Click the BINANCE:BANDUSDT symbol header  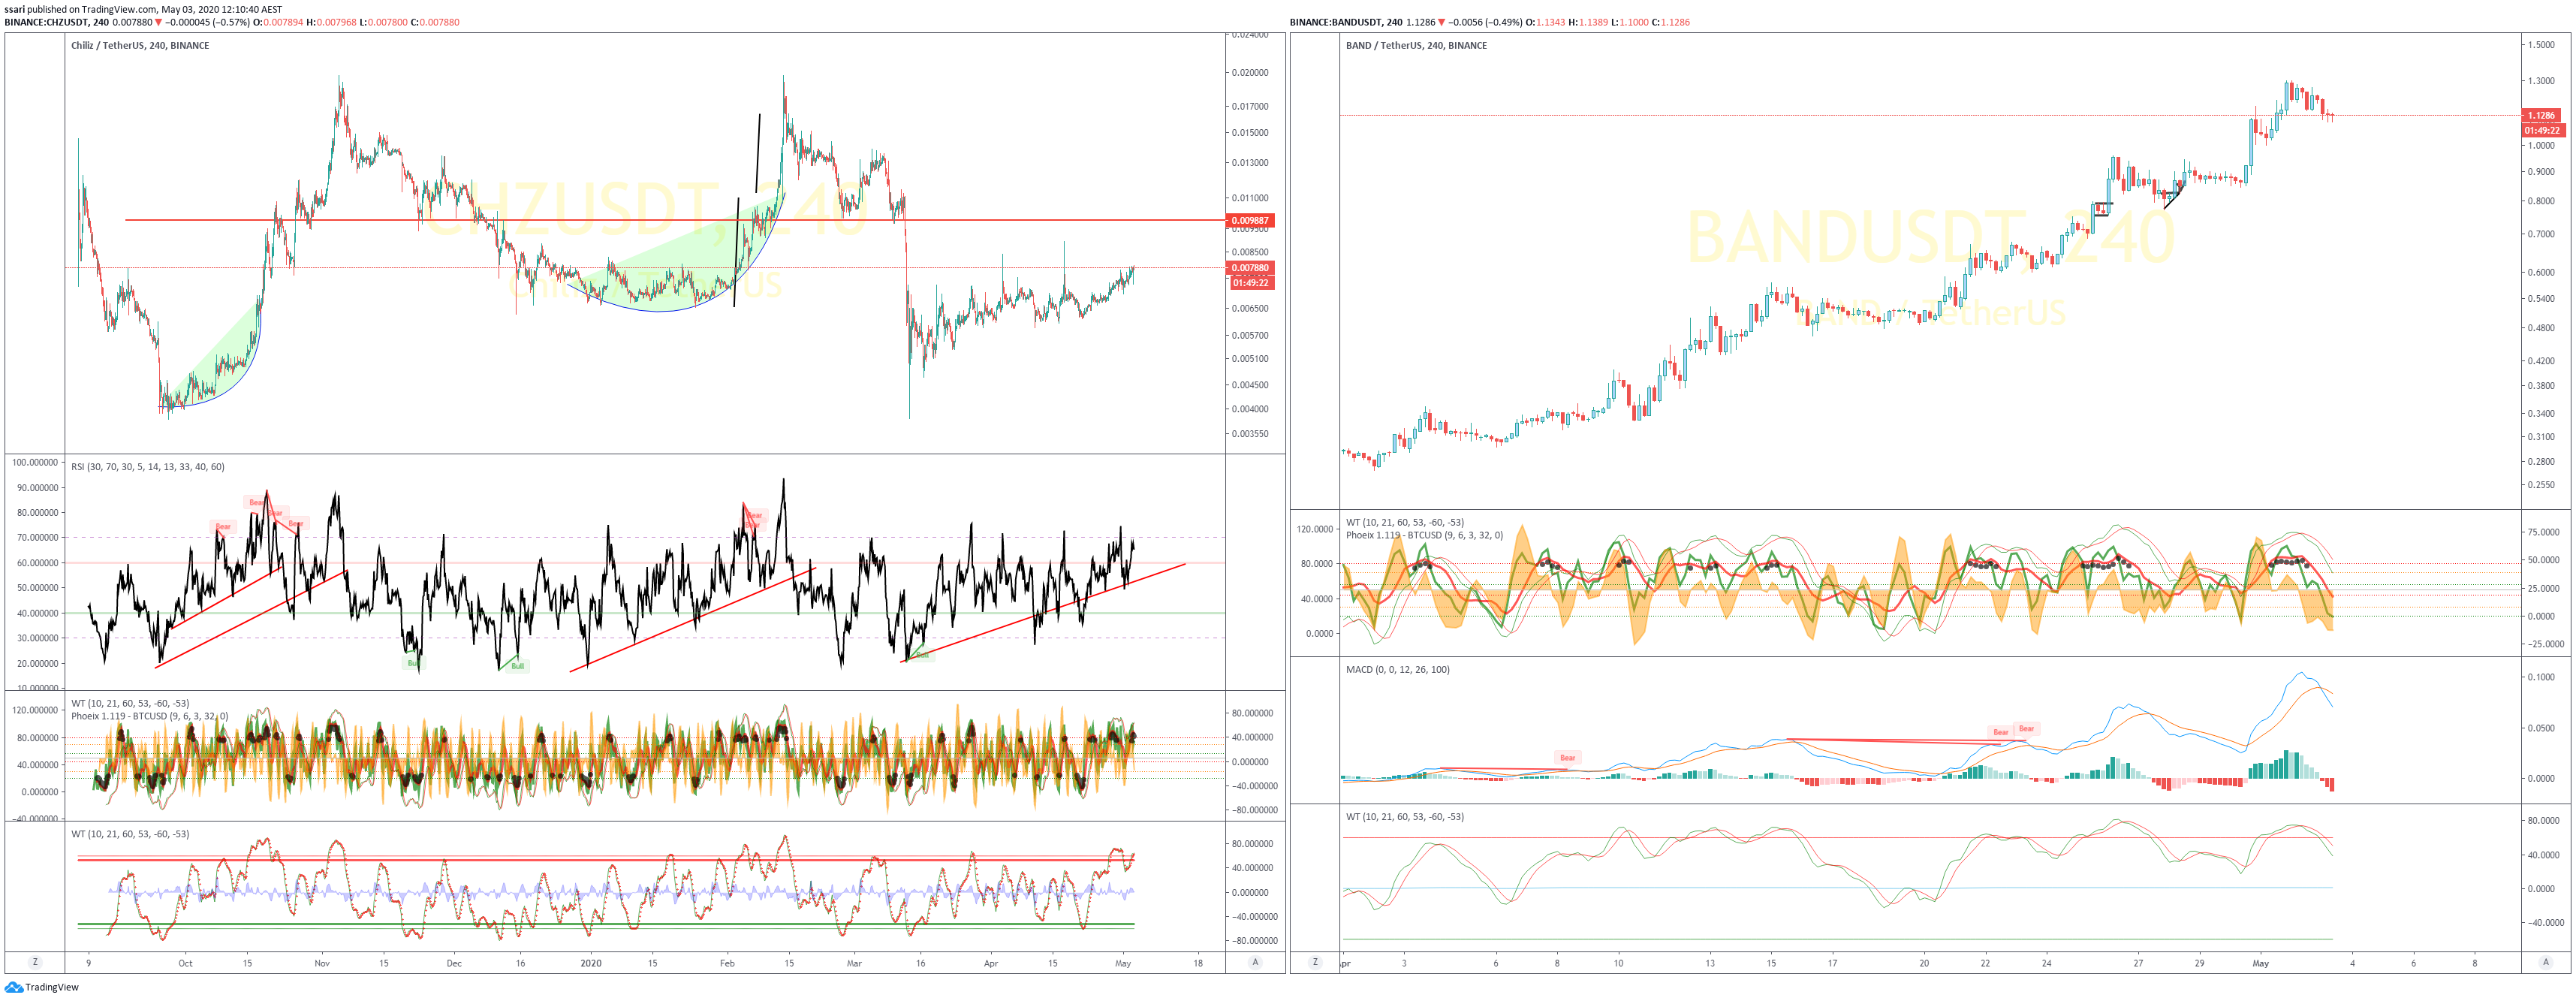tap(1346, 22)
